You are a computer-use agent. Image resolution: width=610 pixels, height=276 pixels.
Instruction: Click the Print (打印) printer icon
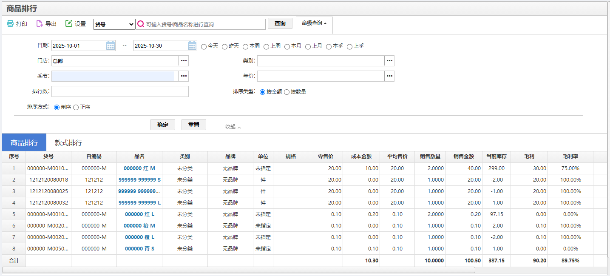coord(10,24)
